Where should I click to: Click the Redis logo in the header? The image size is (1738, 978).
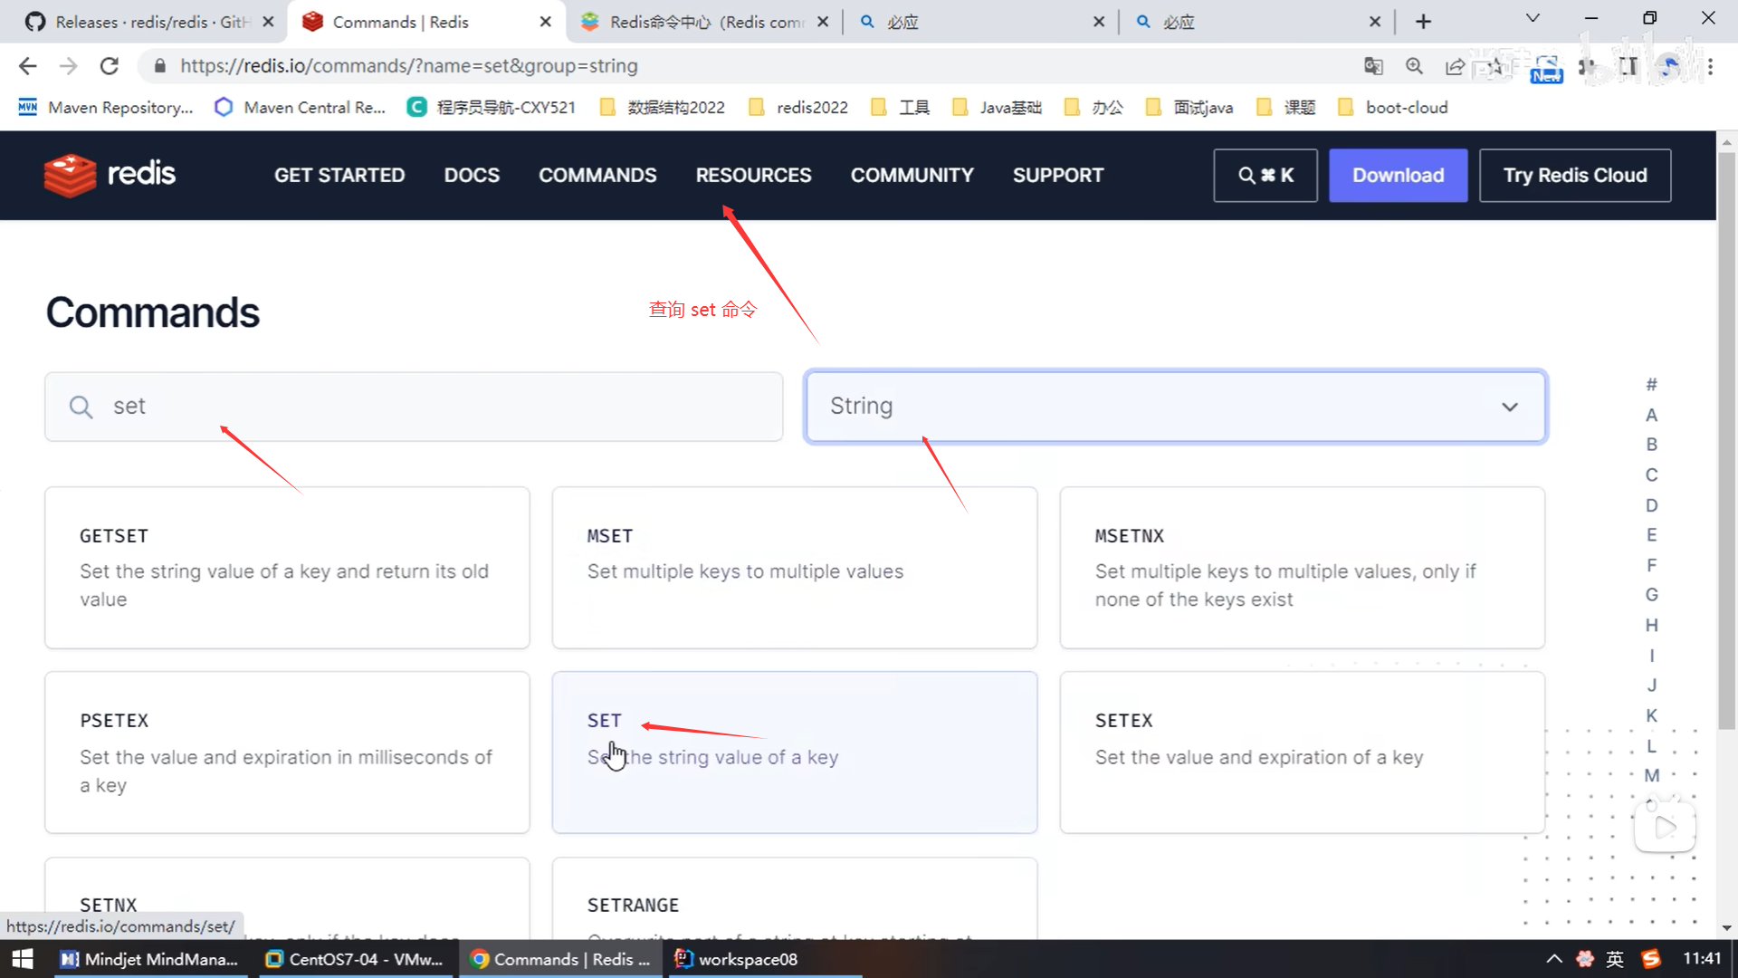[110, 175]
